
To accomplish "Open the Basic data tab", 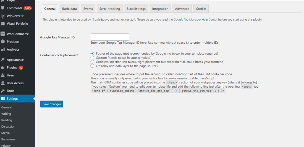I will (x=69, y=9).
